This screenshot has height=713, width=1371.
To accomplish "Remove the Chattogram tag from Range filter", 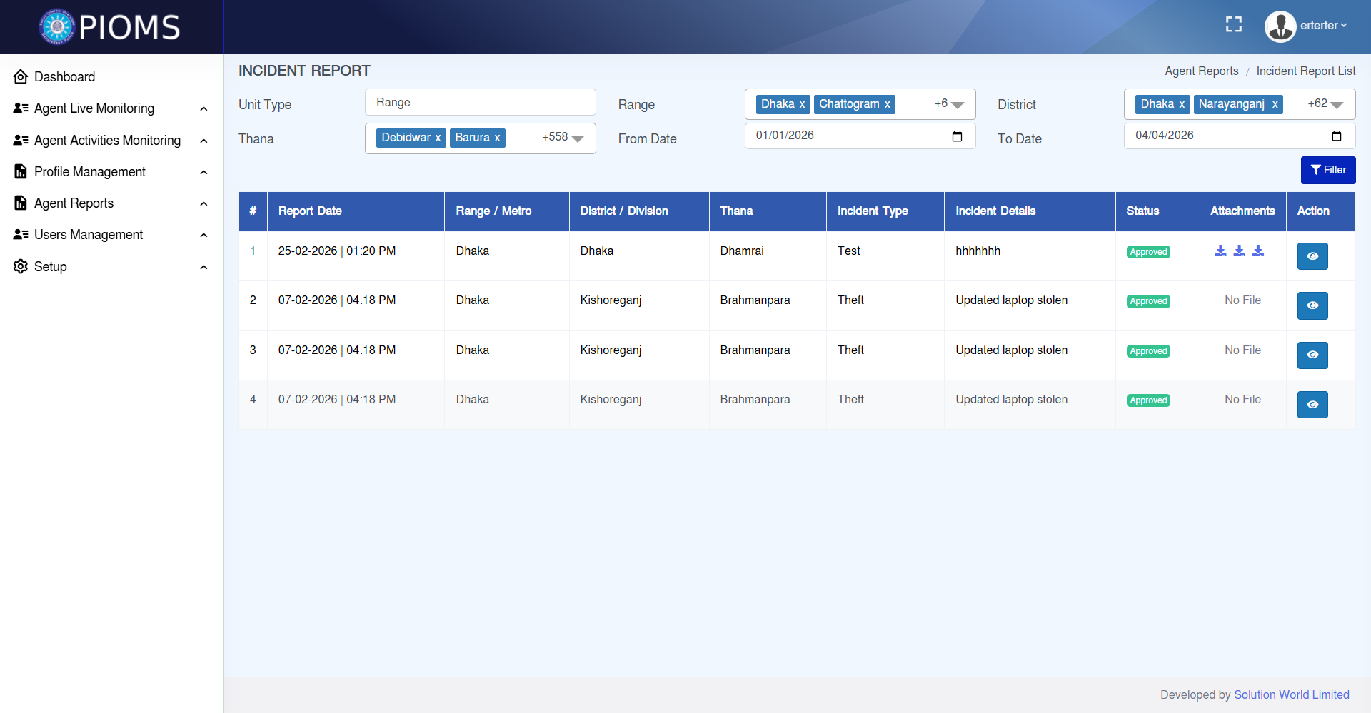I will tap(887, 104).
